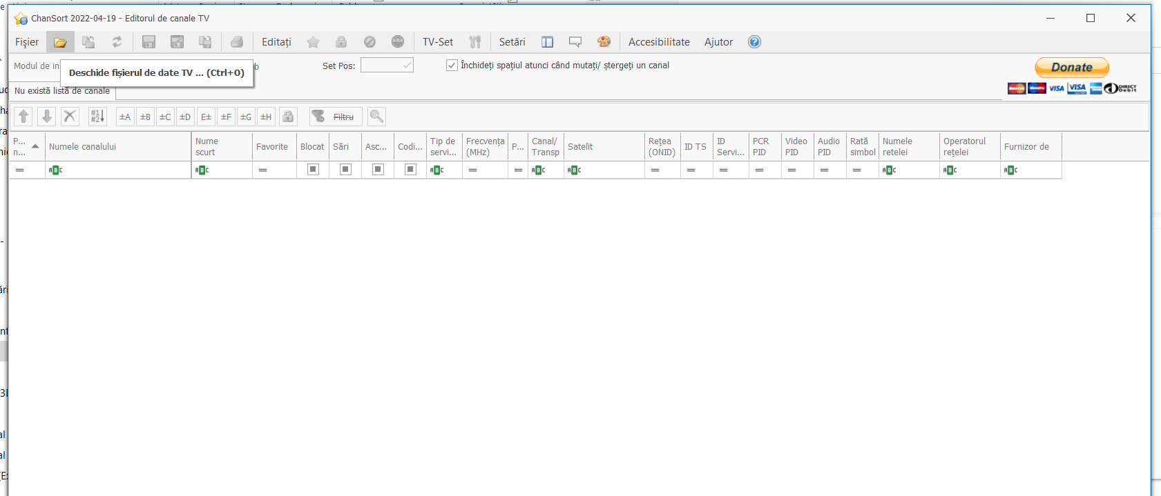Click the Nume scurt filter field
Image resolution: width=1161 pixels, height=496 pixels.
(x=222, y=170)
